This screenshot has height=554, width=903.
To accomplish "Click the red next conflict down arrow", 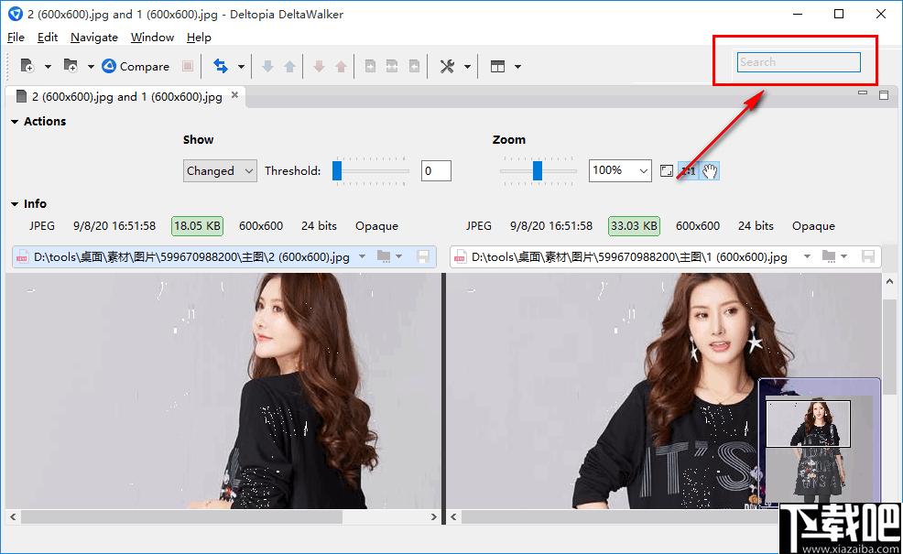I will pos(319,66).
